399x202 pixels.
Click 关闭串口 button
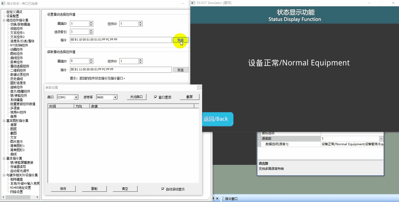point(136,97)
